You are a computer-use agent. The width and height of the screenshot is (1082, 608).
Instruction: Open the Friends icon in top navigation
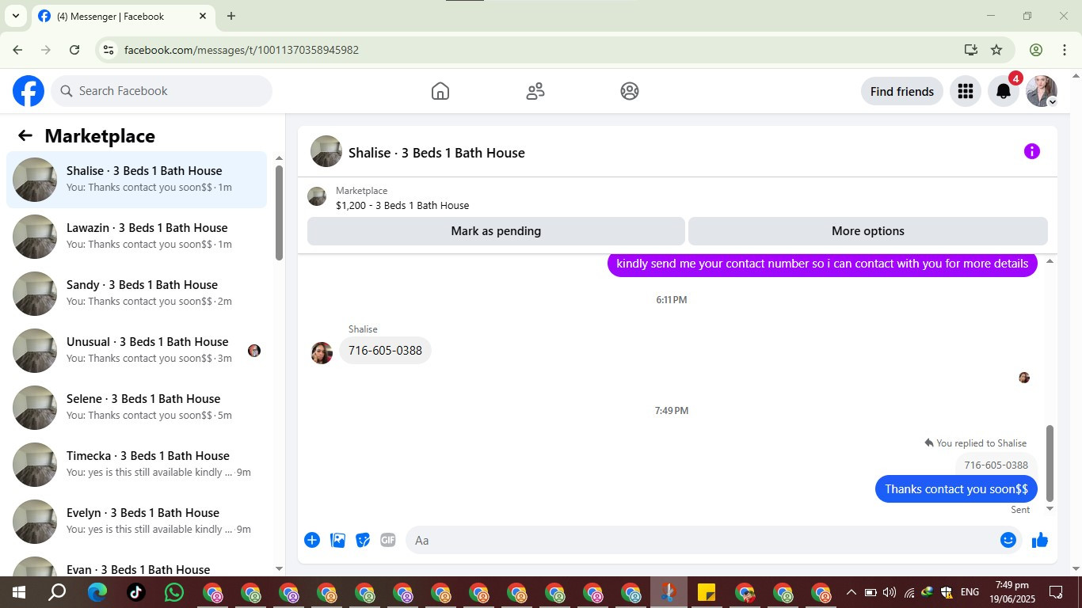pos(535,91)
